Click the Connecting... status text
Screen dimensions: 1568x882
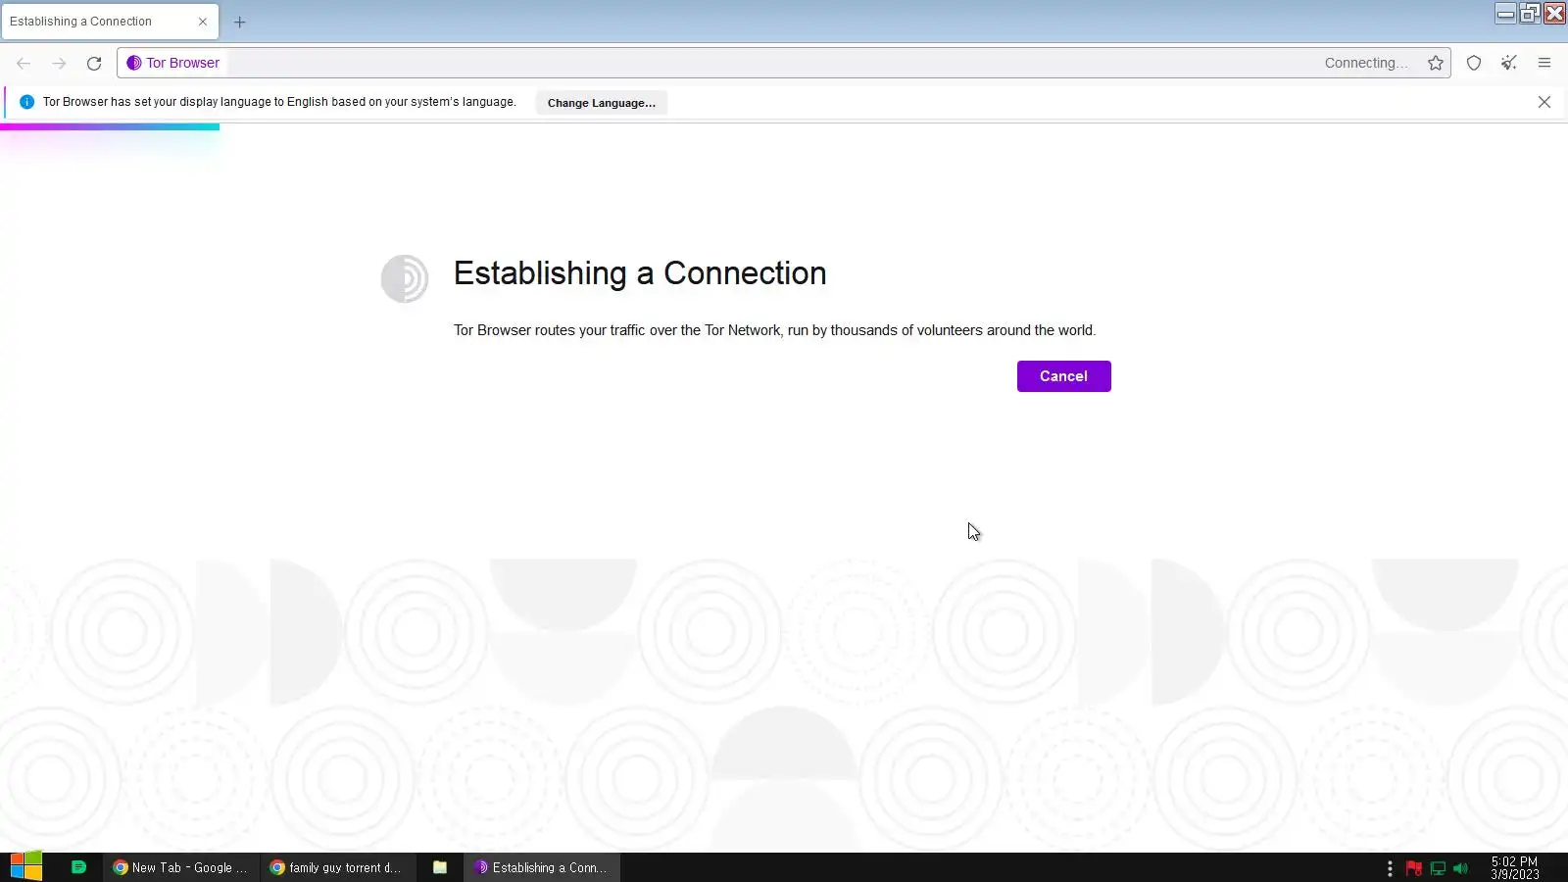(1366, 63)
